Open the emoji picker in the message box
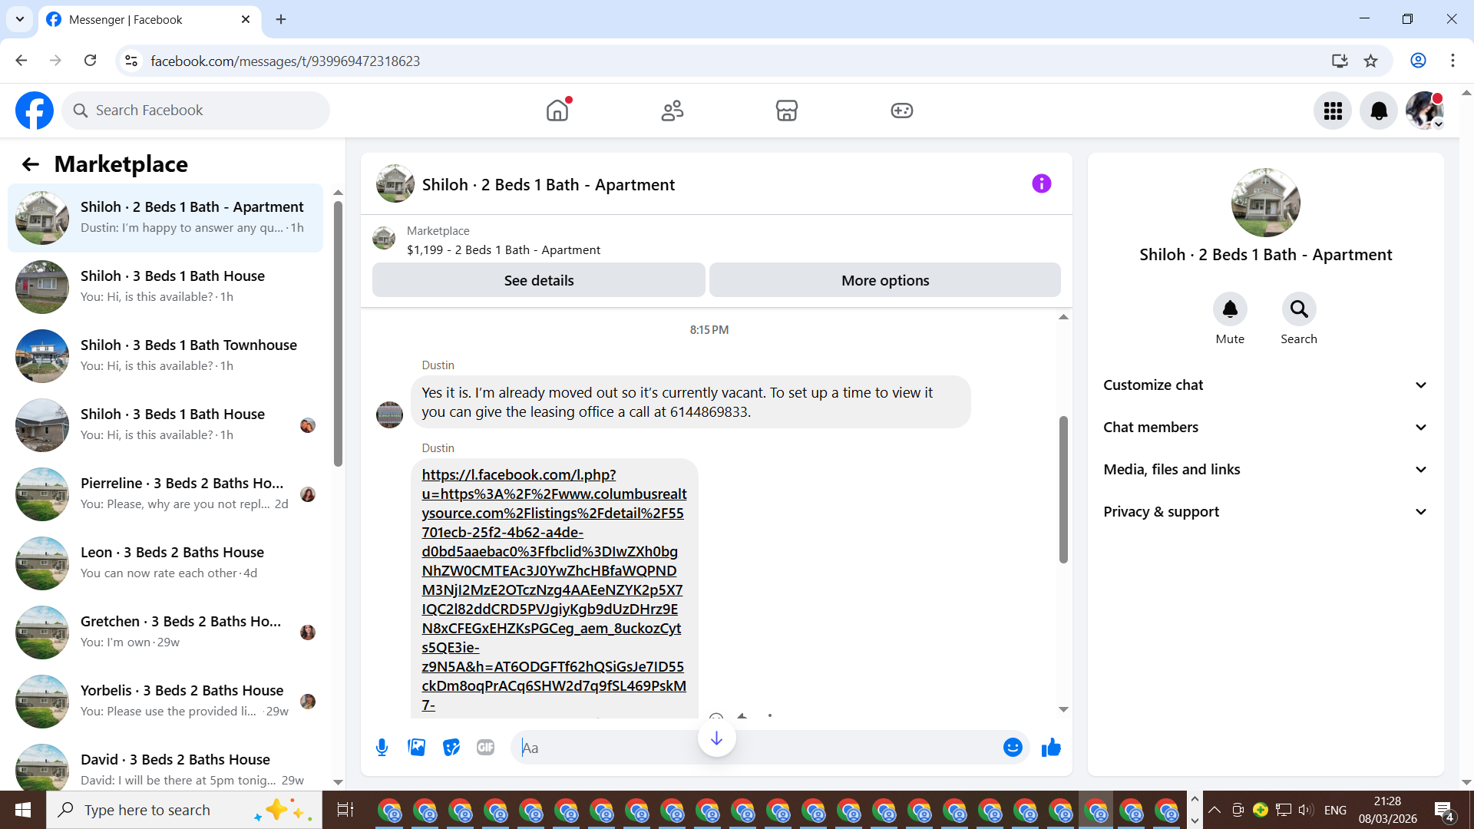The height and width of the screenshot is (829, 1474). coord(1013,748)
